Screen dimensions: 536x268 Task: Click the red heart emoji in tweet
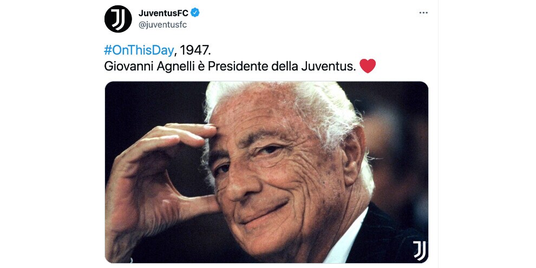click(368, 66)
